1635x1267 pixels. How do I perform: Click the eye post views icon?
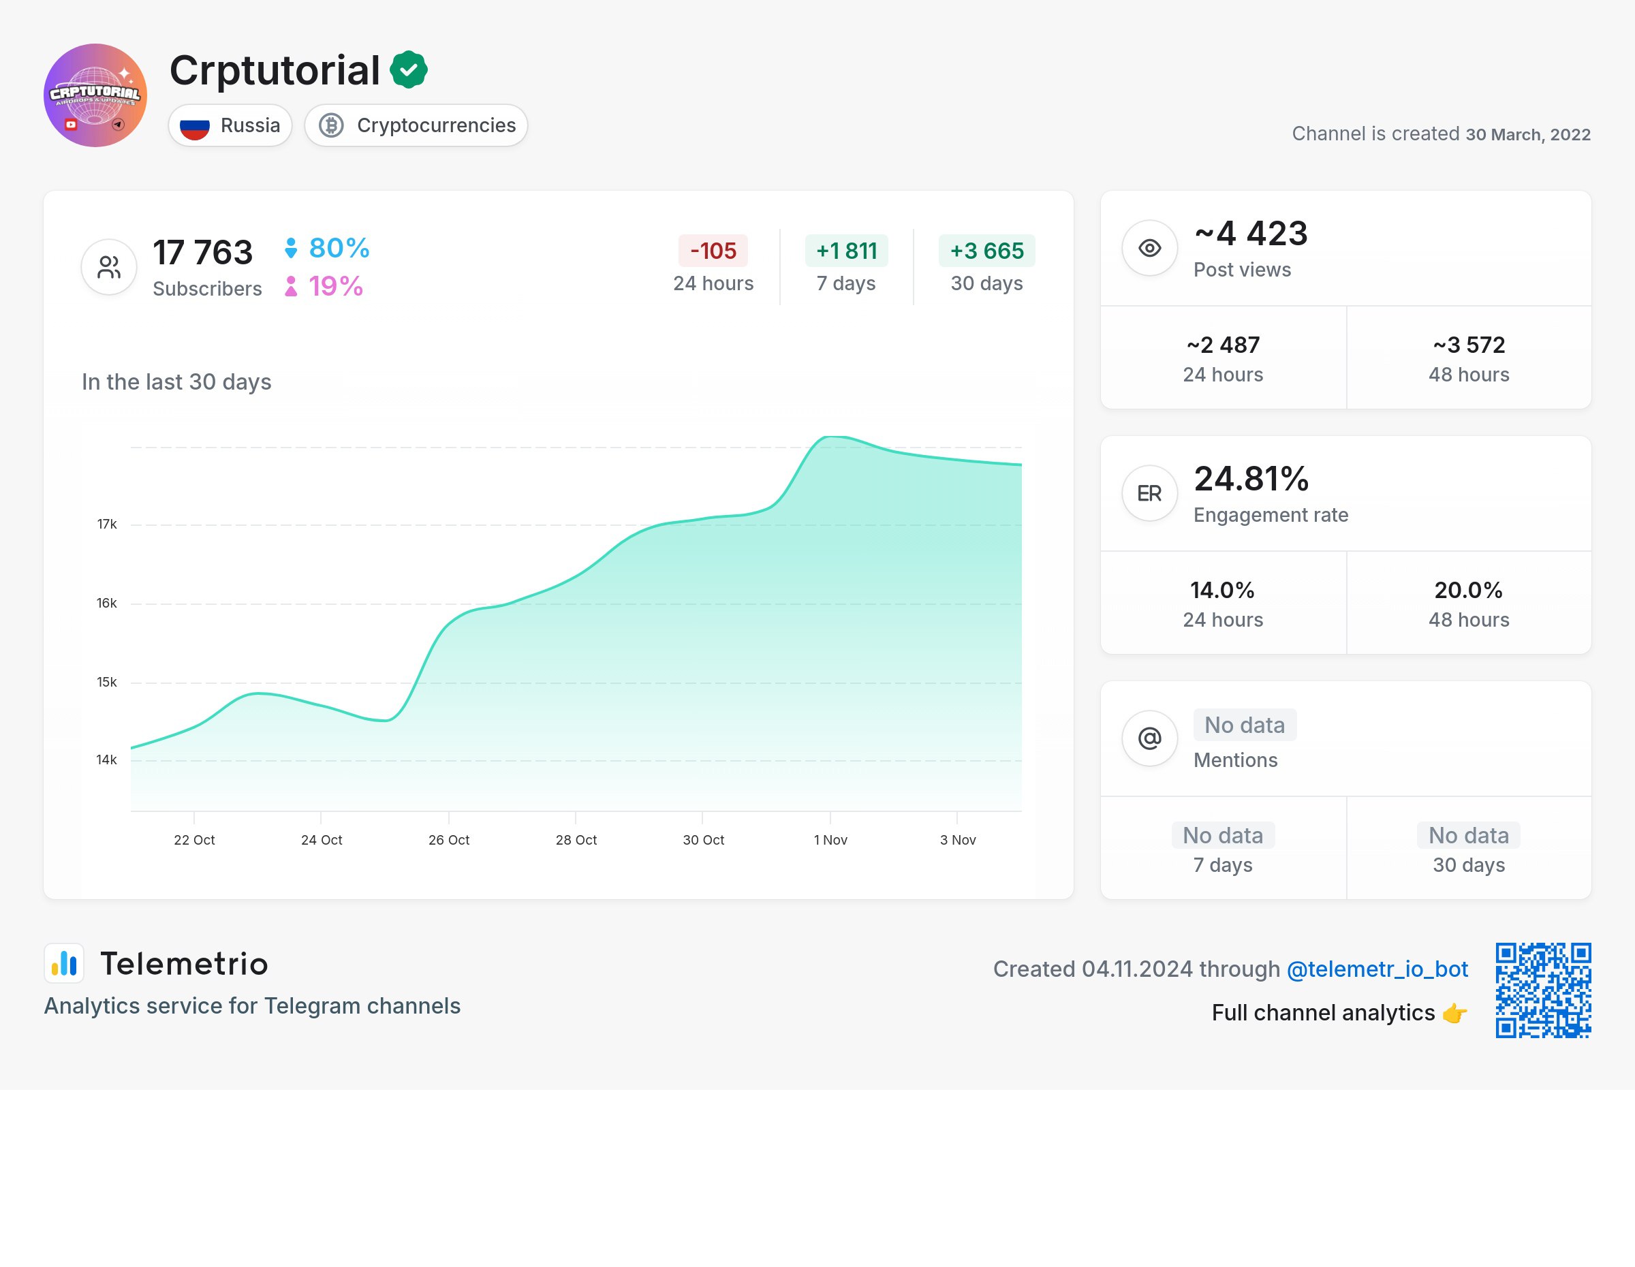pos(1150,248)
